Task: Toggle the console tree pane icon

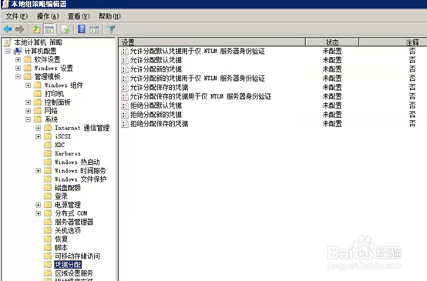Action: pos(49,29)
